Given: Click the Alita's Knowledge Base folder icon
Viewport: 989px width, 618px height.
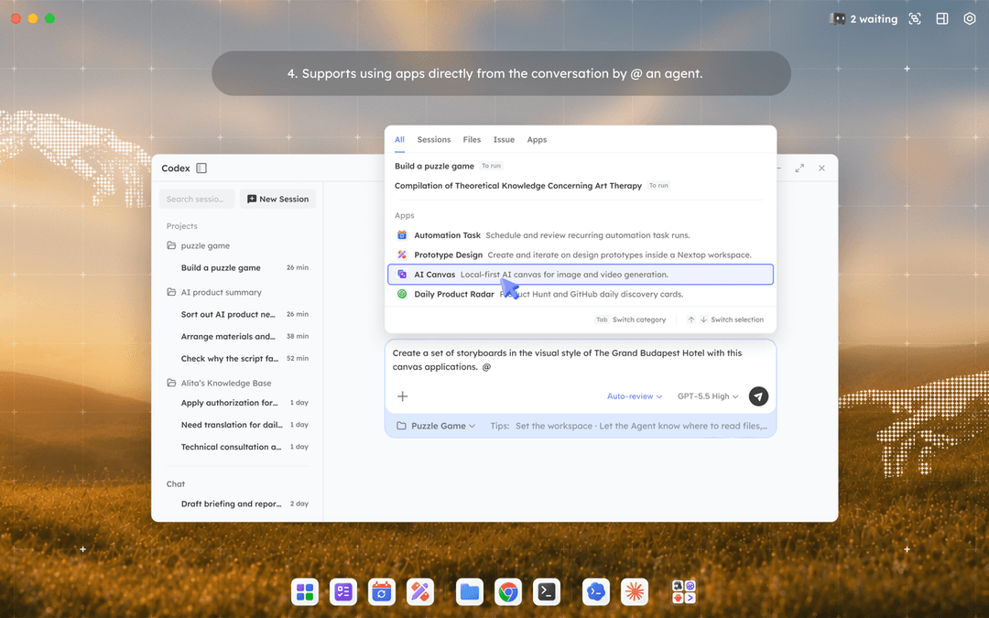Looking at the screenshot, I should coord(171,383).
